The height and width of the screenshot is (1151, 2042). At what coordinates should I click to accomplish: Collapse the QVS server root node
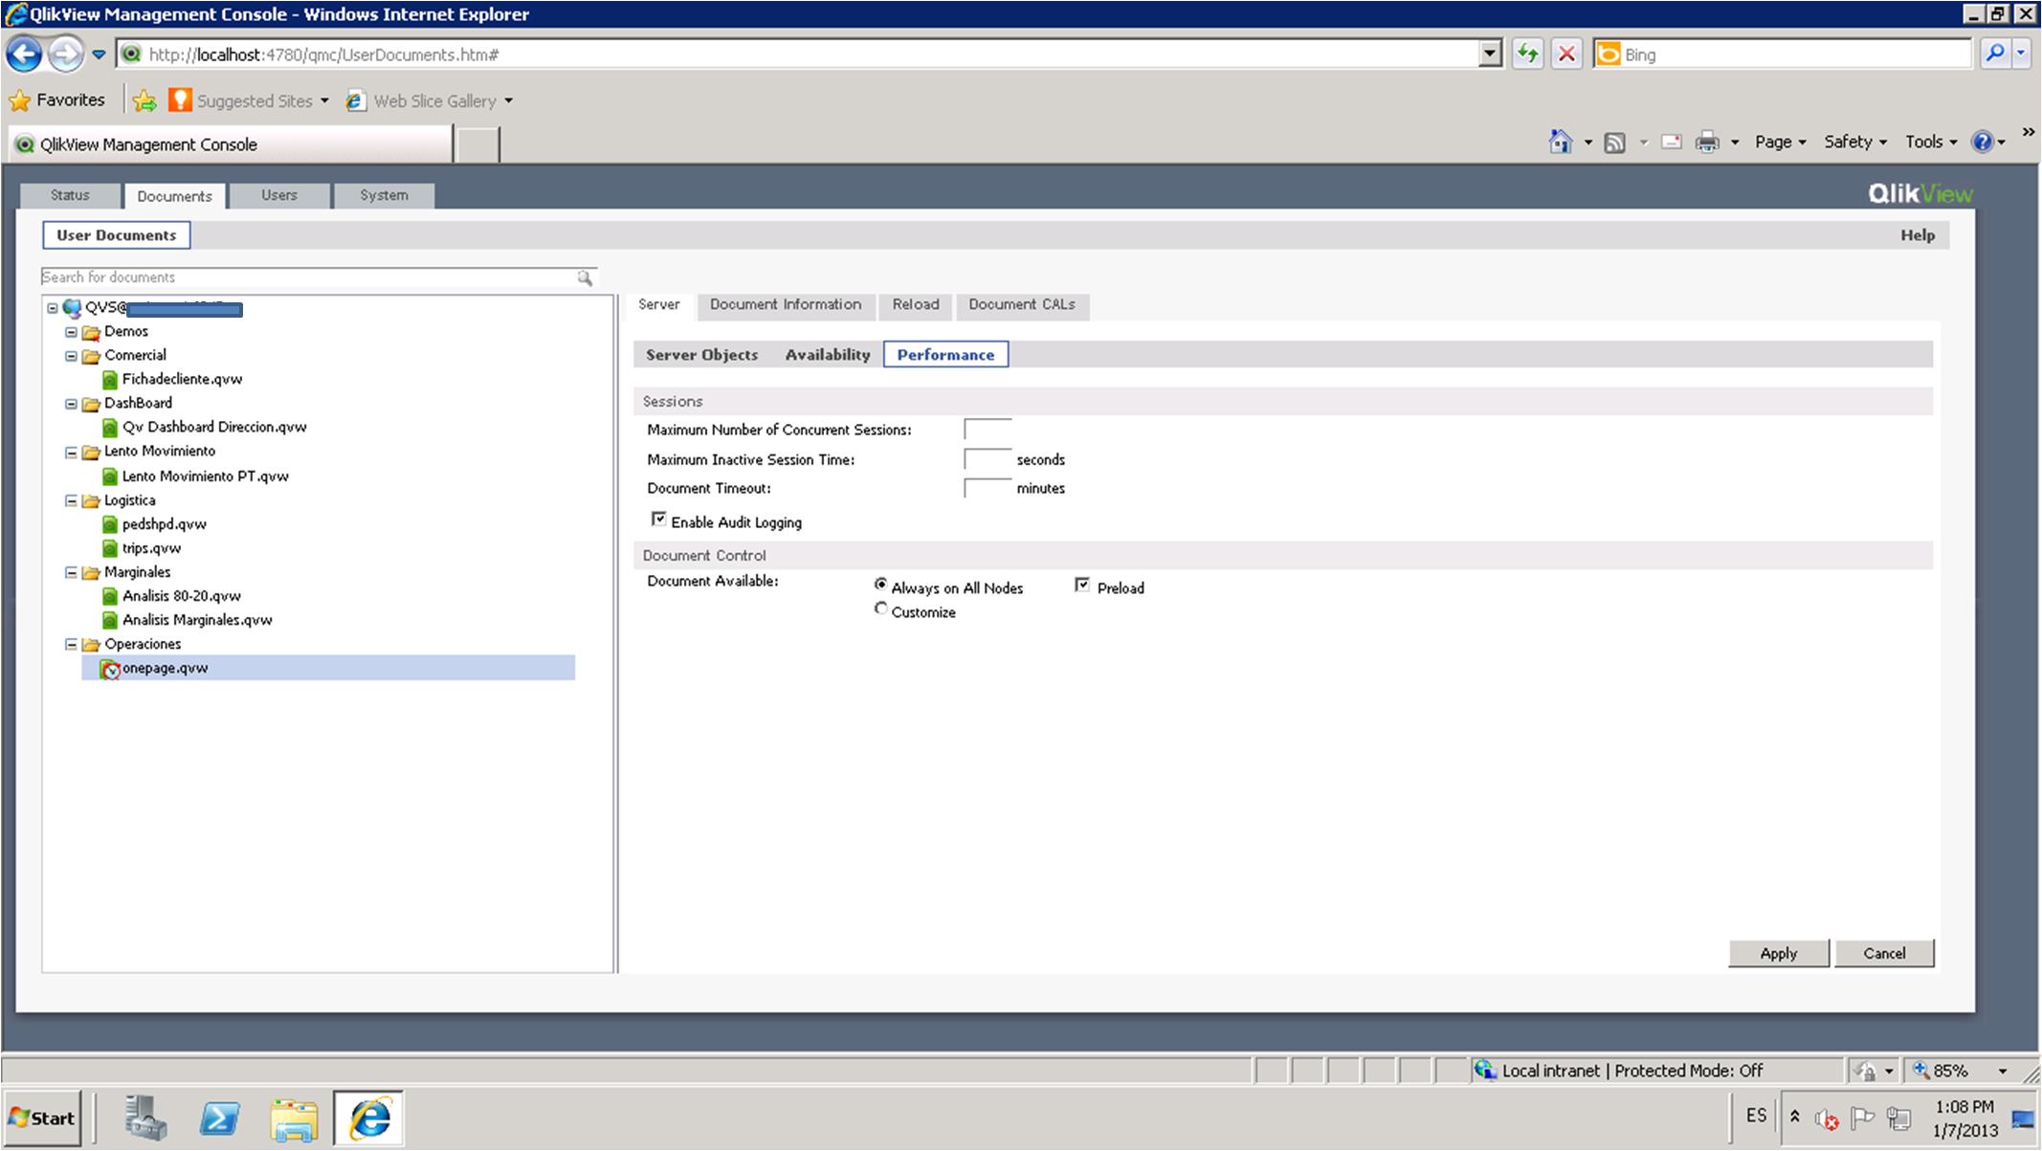(x=53, y=308)
